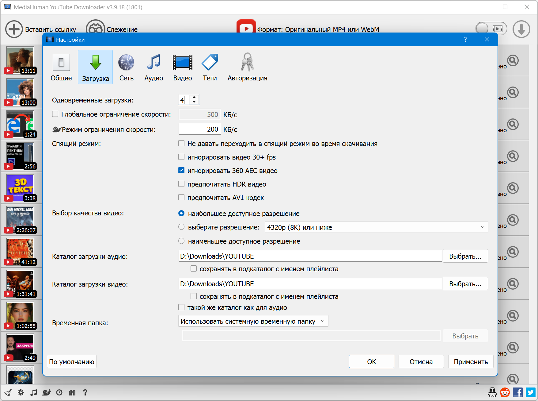Click the Применить button
The image size is (538, 401).
[471, 362]
